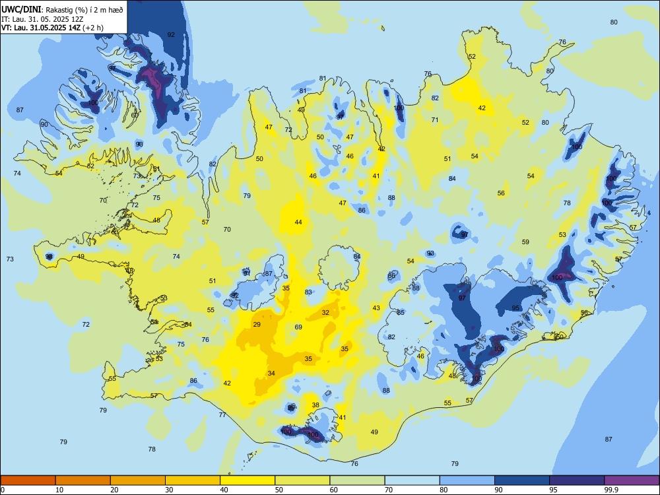Click the 0–10 dark orange legend swatch

pyautogui.click(x=28, y=480)
